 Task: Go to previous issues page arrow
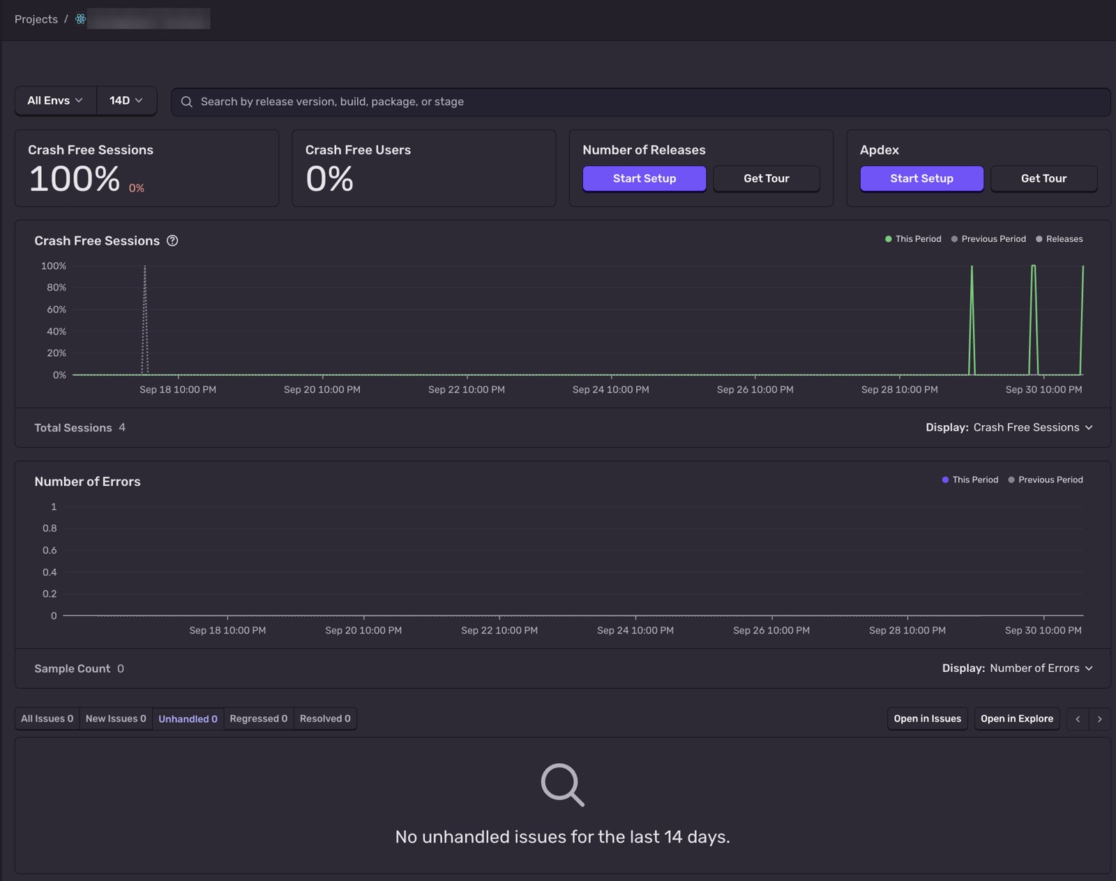1078,719
